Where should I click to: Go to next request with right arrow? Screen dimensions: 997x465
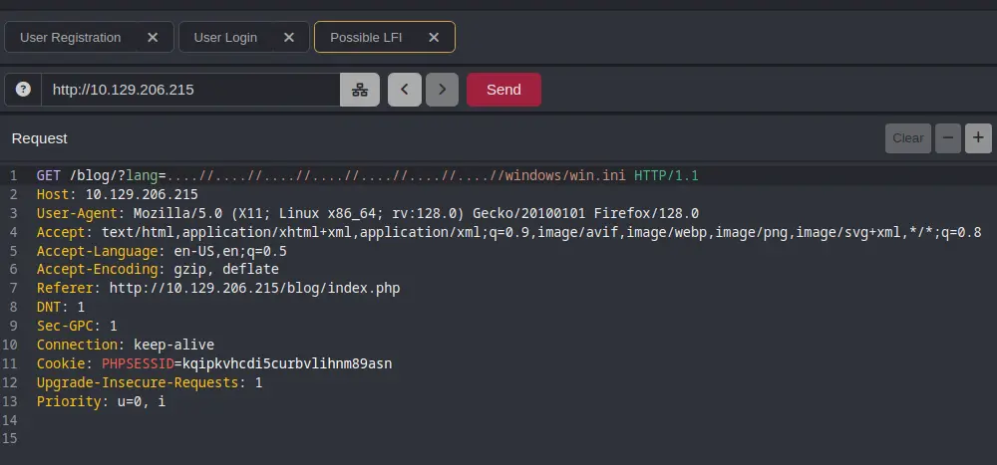pos(442,90)
